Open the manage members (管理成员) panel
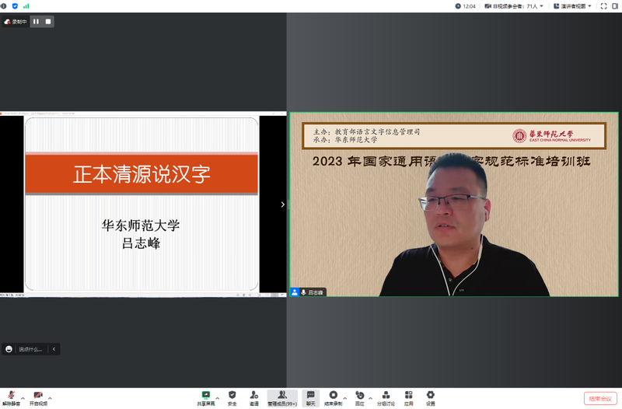Screen dimensions: 622x409 (x=282, y=397)
